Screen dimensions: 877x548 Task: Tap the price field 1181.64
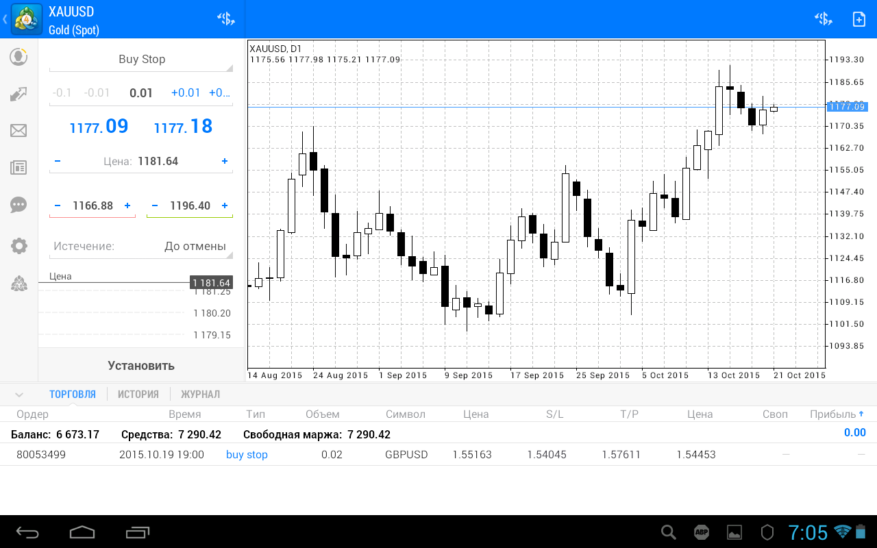tap(158, 162)
